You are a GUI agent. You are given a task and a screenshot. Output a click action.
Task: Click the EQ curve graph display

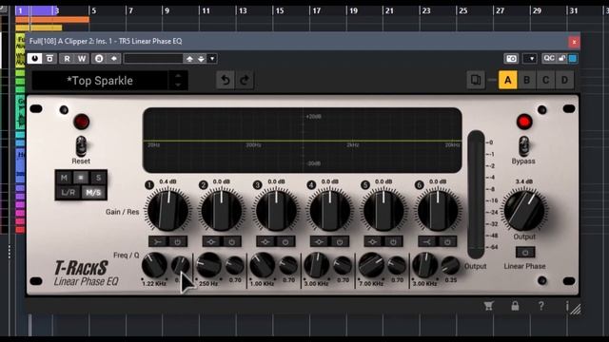tap(303, 141)
